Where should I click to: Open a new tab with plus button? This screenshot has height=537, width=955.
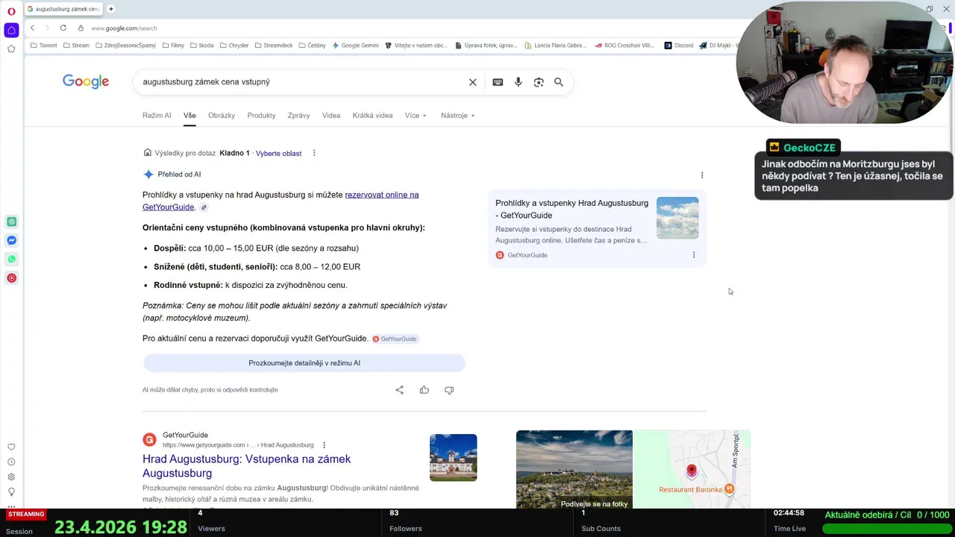(110, 9)
